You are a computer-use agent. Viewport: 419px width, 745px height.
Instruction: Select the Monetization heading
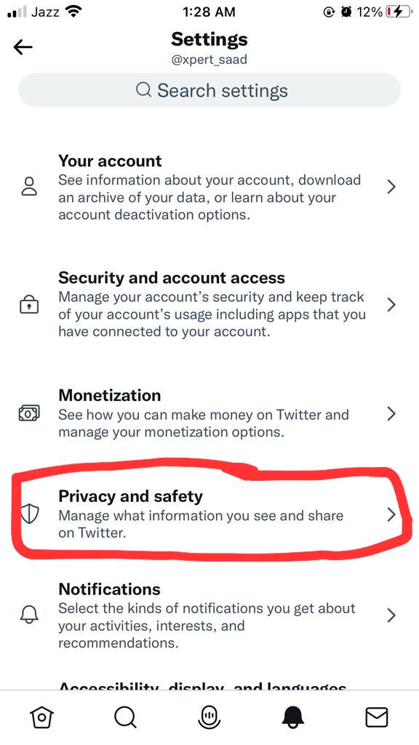pos(110,395)
